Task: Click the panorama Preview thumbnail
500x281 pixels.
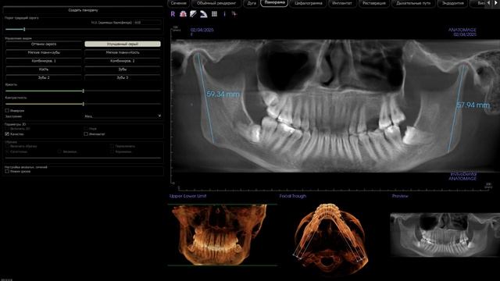Action: coord(445,235)
